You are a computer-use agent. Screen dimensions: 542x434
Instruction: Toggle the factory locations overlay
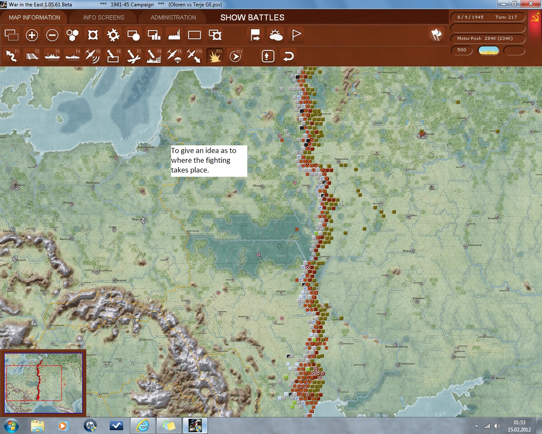(x=174, y=35)
